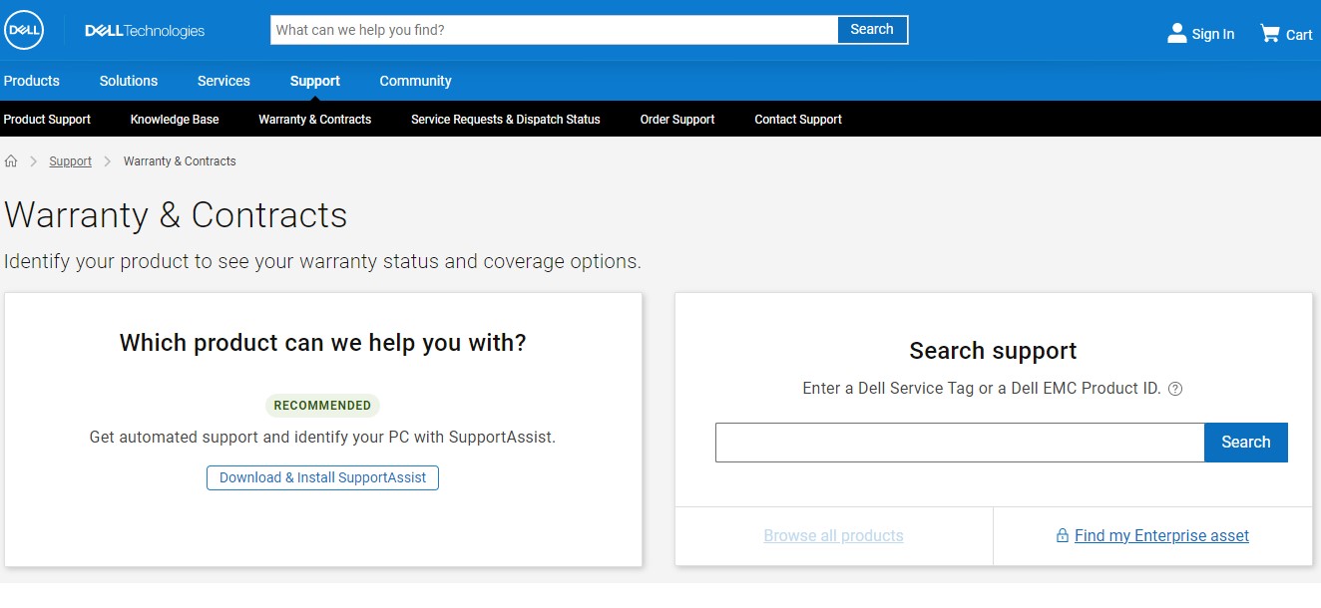
Task: Open the Browse all products link
Action: tap(834, 536)
